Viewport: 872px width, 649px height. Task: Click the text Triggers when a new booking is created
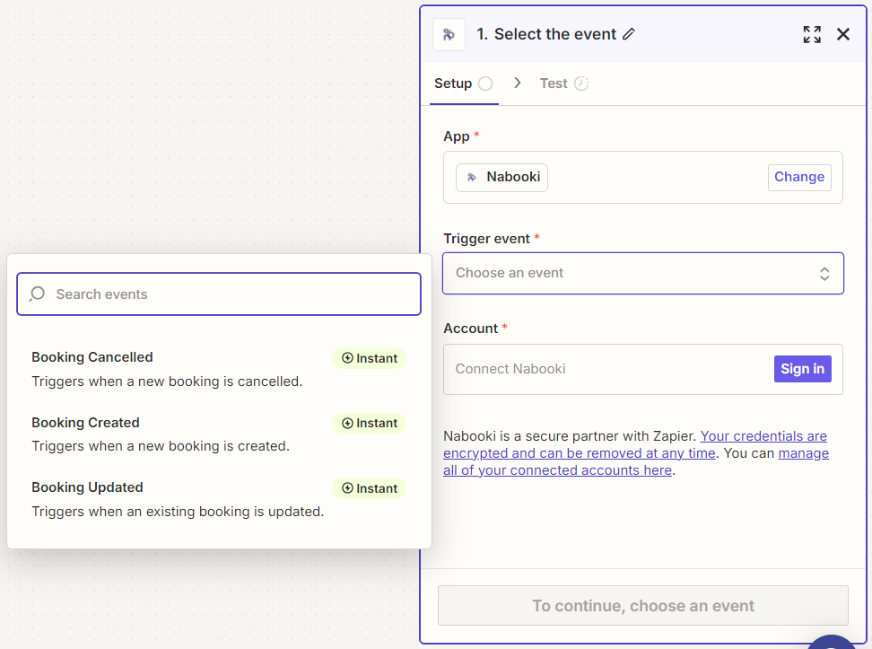pyautogui.click(x=161, y=446)
